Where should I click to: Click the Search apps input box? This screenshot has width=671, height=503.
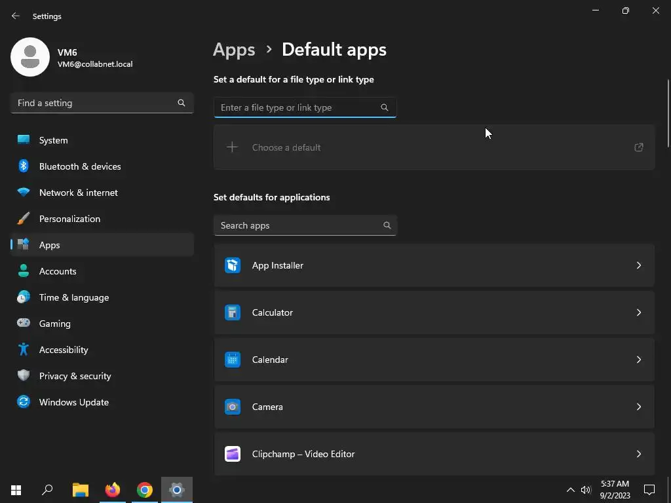[x=298, y=225]
